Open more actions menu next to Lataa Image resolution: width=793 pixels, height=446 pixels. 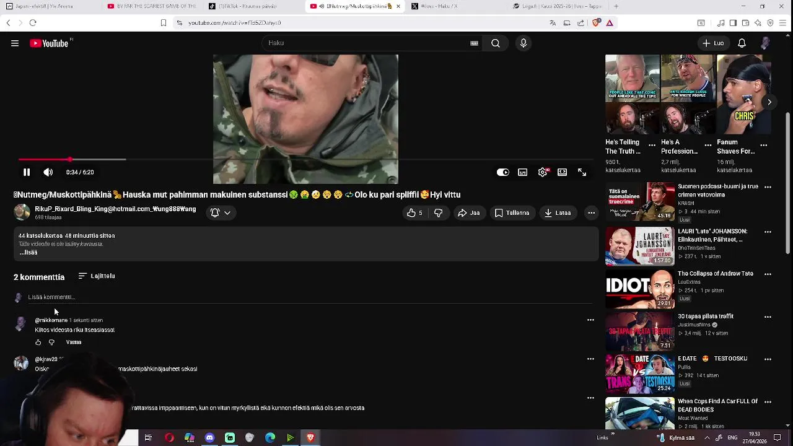(x=591, y=212)
